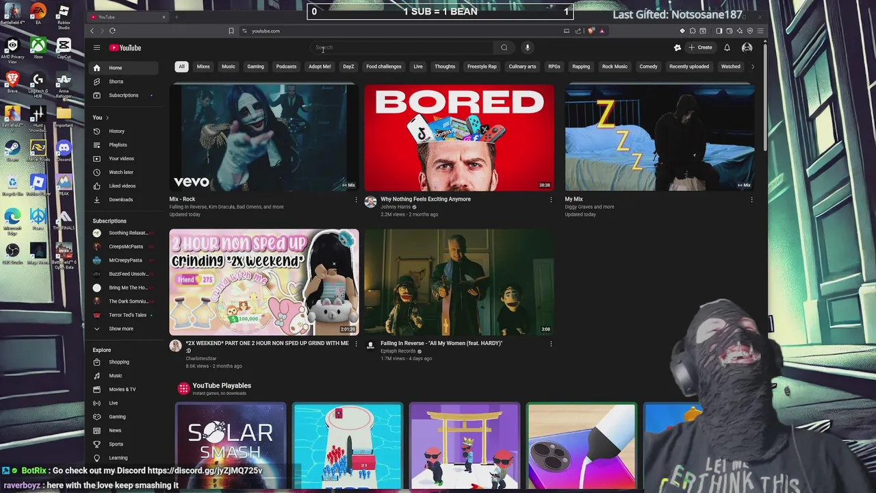Select the Podcasts filter chip
Image resolution: width=876 pixels, height=493 pixels.
click(x=286, y=66)
